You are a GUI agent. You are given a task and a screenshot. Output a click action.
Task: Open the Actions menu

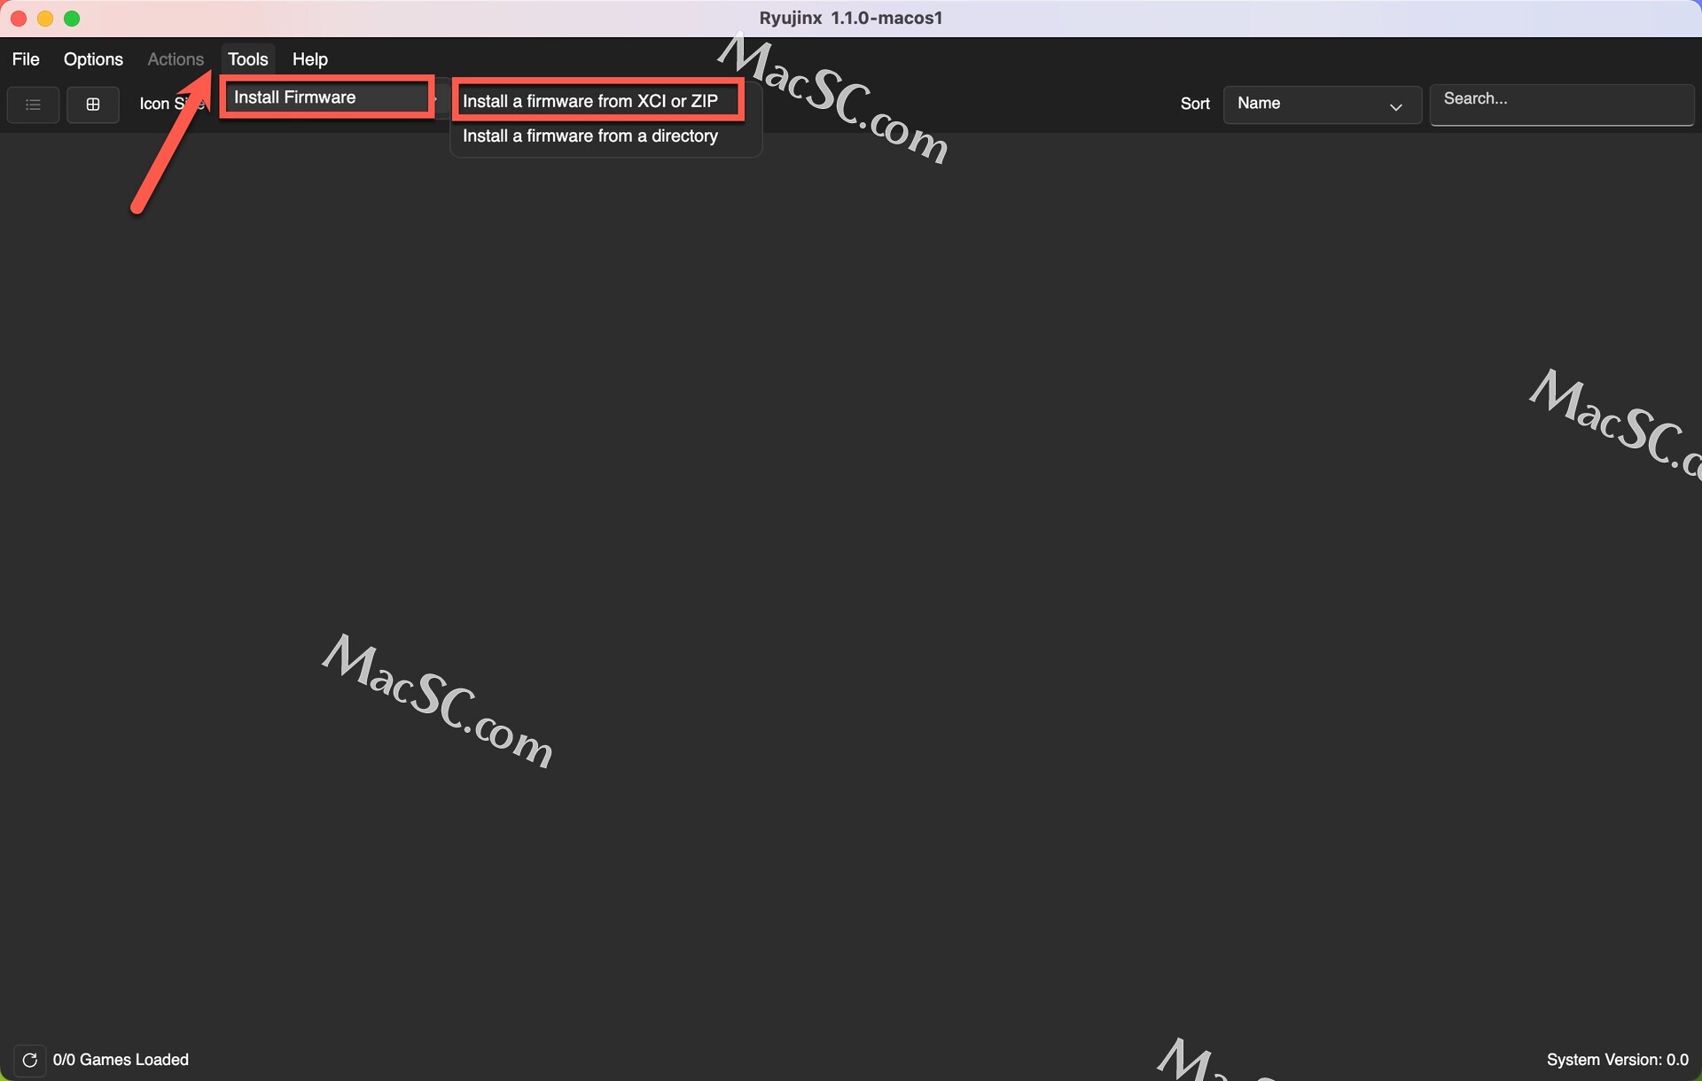point(176,59)
